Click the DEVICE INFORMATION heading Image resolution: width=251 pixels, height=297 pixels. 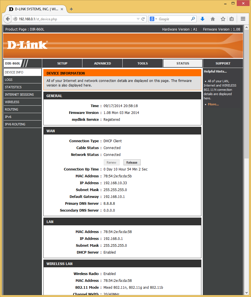[66, 73]
